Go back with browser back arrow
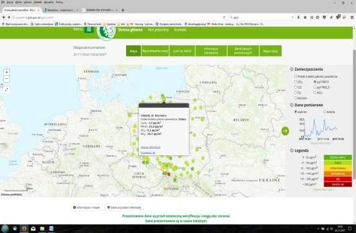The width and height of the screenshot is (356, 233). coord(4,17)
